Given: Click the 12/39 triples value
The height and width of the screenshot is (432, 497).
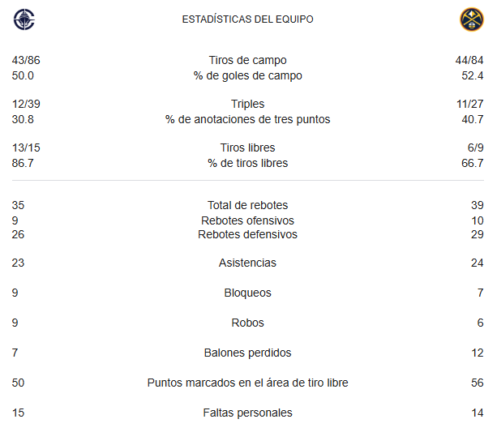Looking at the screenshot, I should (26, 104).
